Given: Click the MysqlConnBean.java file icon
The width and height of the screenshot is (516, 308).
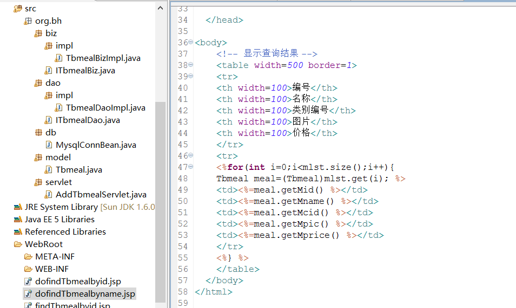Looking at the screenshot, I should coord(48,145).
